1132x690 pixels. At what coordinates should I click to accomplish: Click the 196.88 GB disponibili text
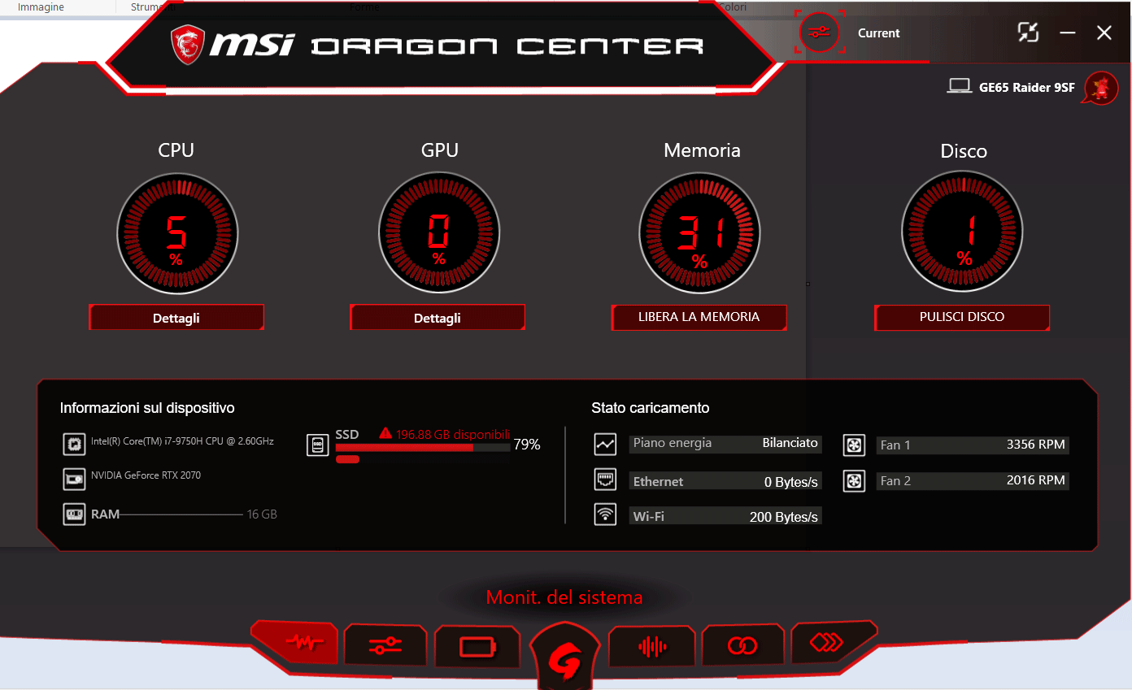pyautogui.click(x=453, y=434)
